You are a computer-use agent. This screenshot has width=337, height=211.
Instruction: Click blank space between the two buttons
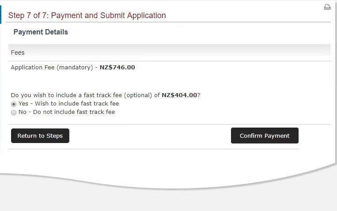pyautogui.click(x=150, y=136)
